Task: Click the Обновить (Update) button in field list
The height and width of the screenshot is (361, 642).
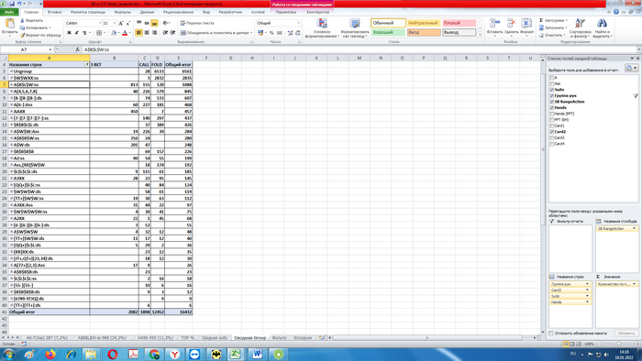Action: (x=626, y=334)
